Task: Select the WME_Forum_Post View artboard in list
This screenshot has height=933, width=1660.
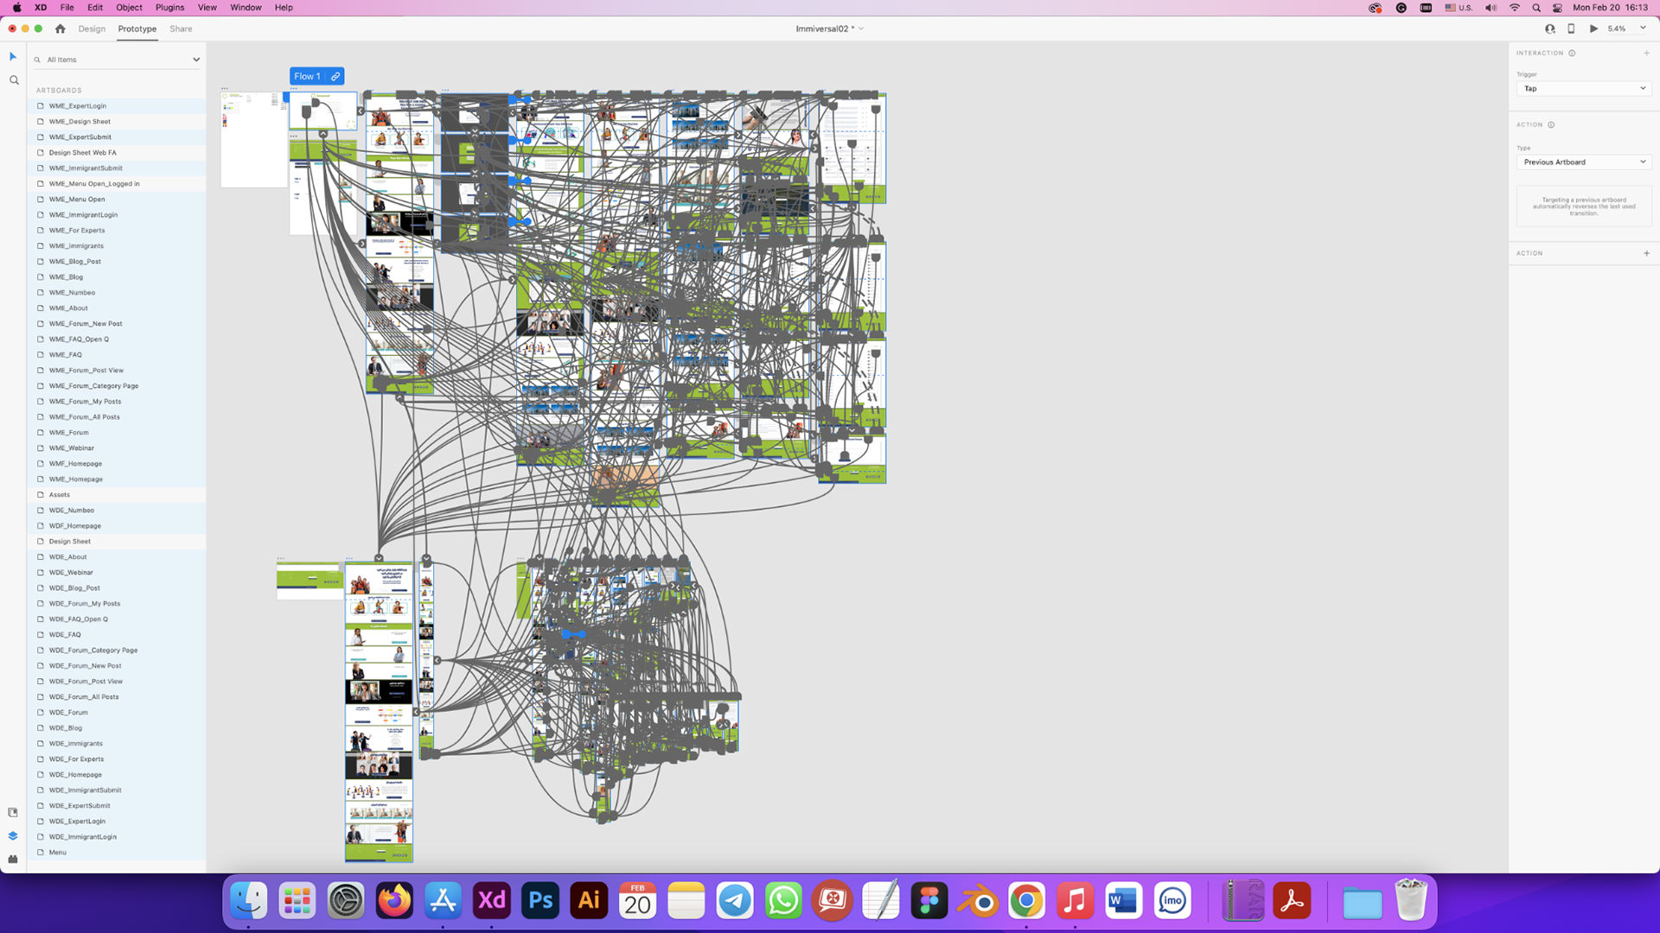Action: (86, 371)
